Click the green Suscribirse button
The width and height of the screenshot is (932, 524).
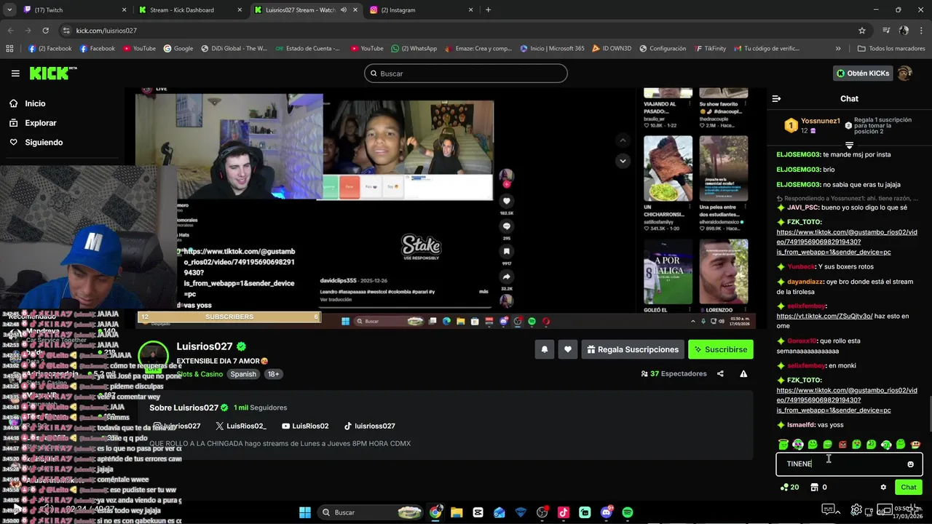click(720, 349)
